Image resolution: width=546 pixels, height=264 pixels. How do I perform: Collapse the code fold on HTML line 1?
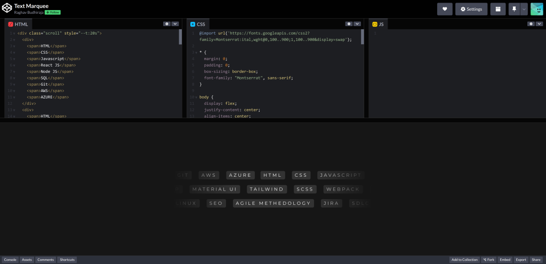pos(14,34)
